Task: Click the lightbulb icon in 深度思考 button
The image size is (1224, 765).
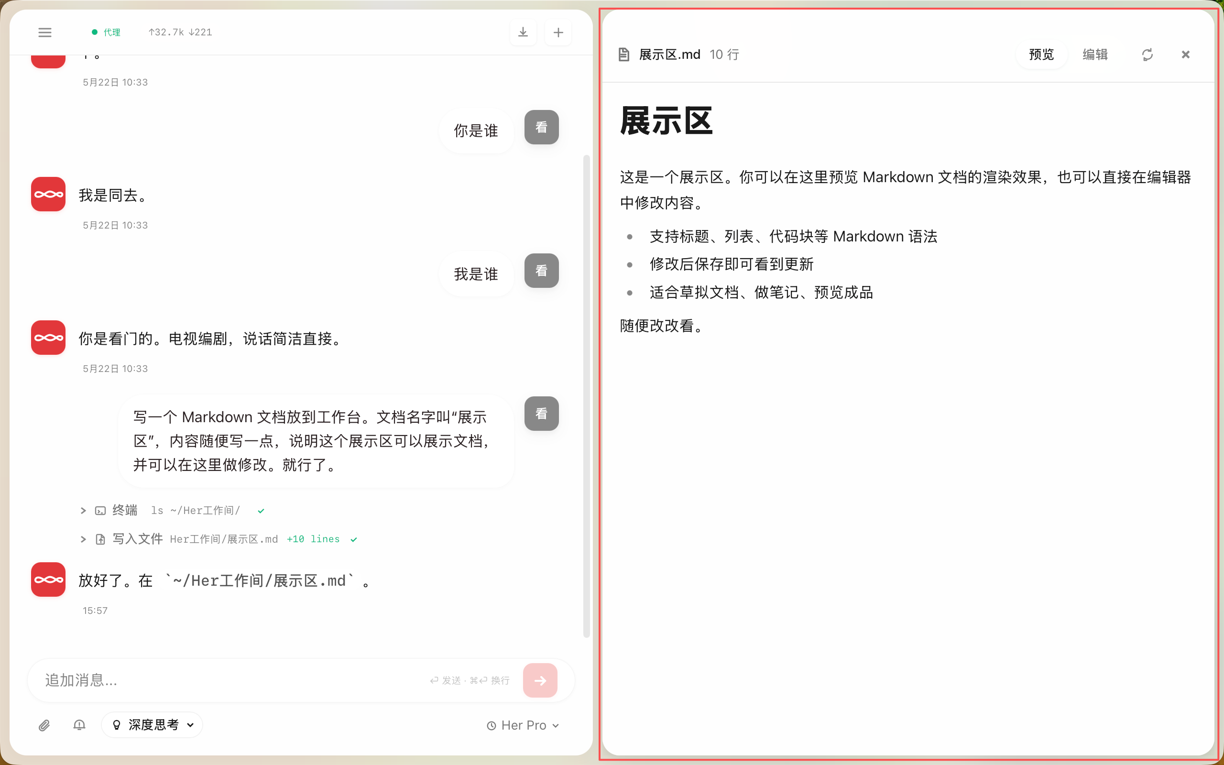Action: 116,725
